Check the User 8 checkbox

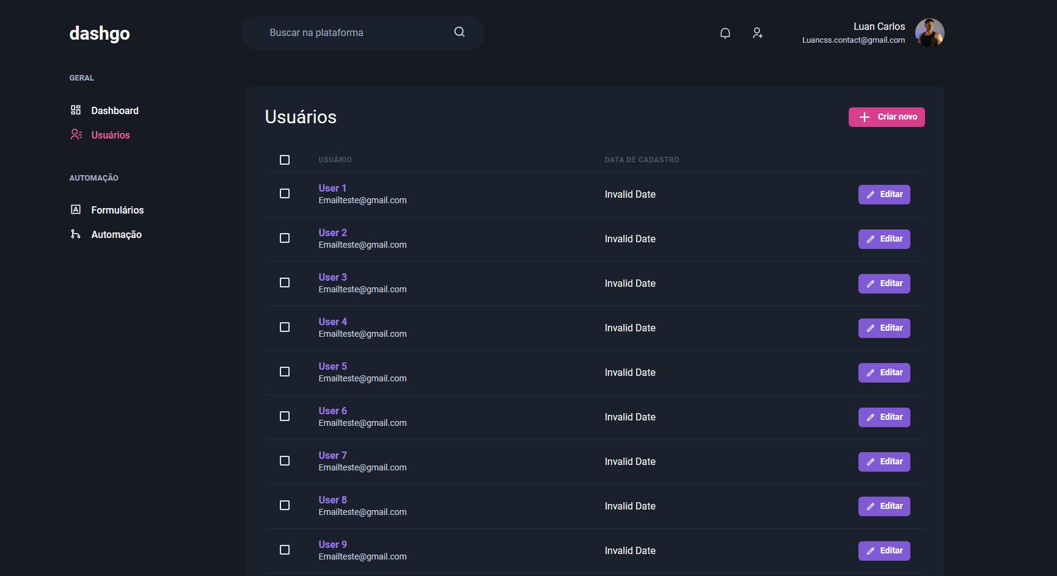click(x=285, y=505)
